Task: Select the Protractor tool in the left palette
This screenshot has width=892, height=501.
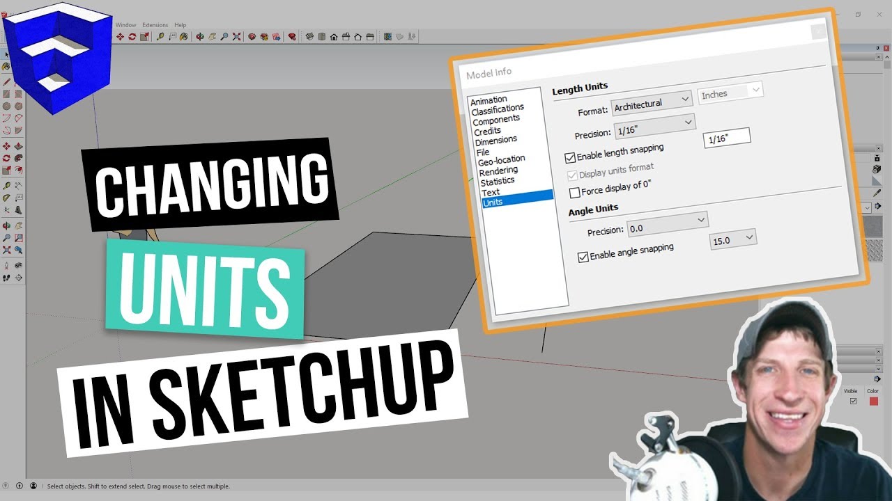Action: coord(6,197)
